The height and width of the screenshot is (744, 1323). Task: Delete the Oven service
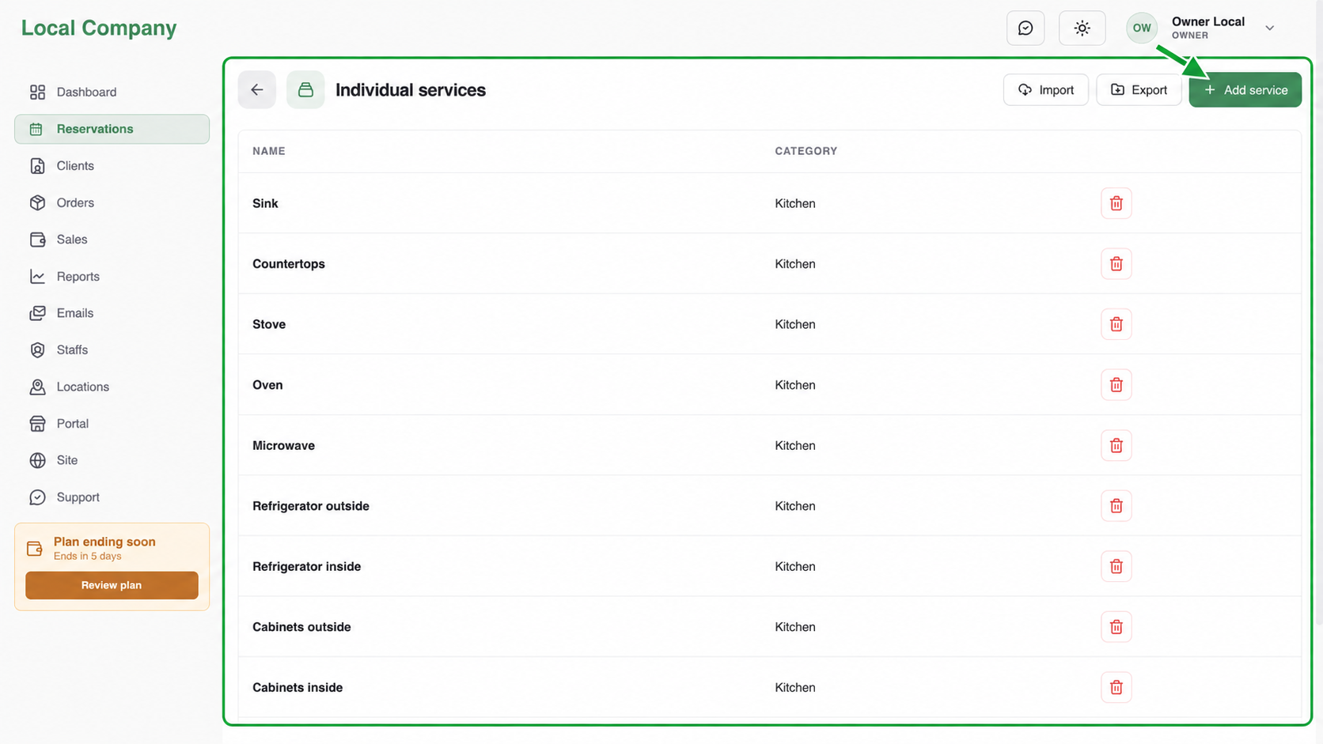[1116, 385]
